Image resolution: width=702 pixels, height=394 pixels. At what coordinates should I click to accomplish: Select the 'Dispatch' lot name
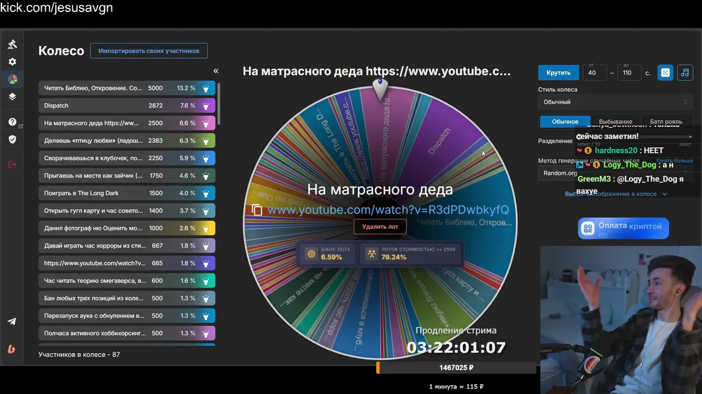tap(56, 106)
